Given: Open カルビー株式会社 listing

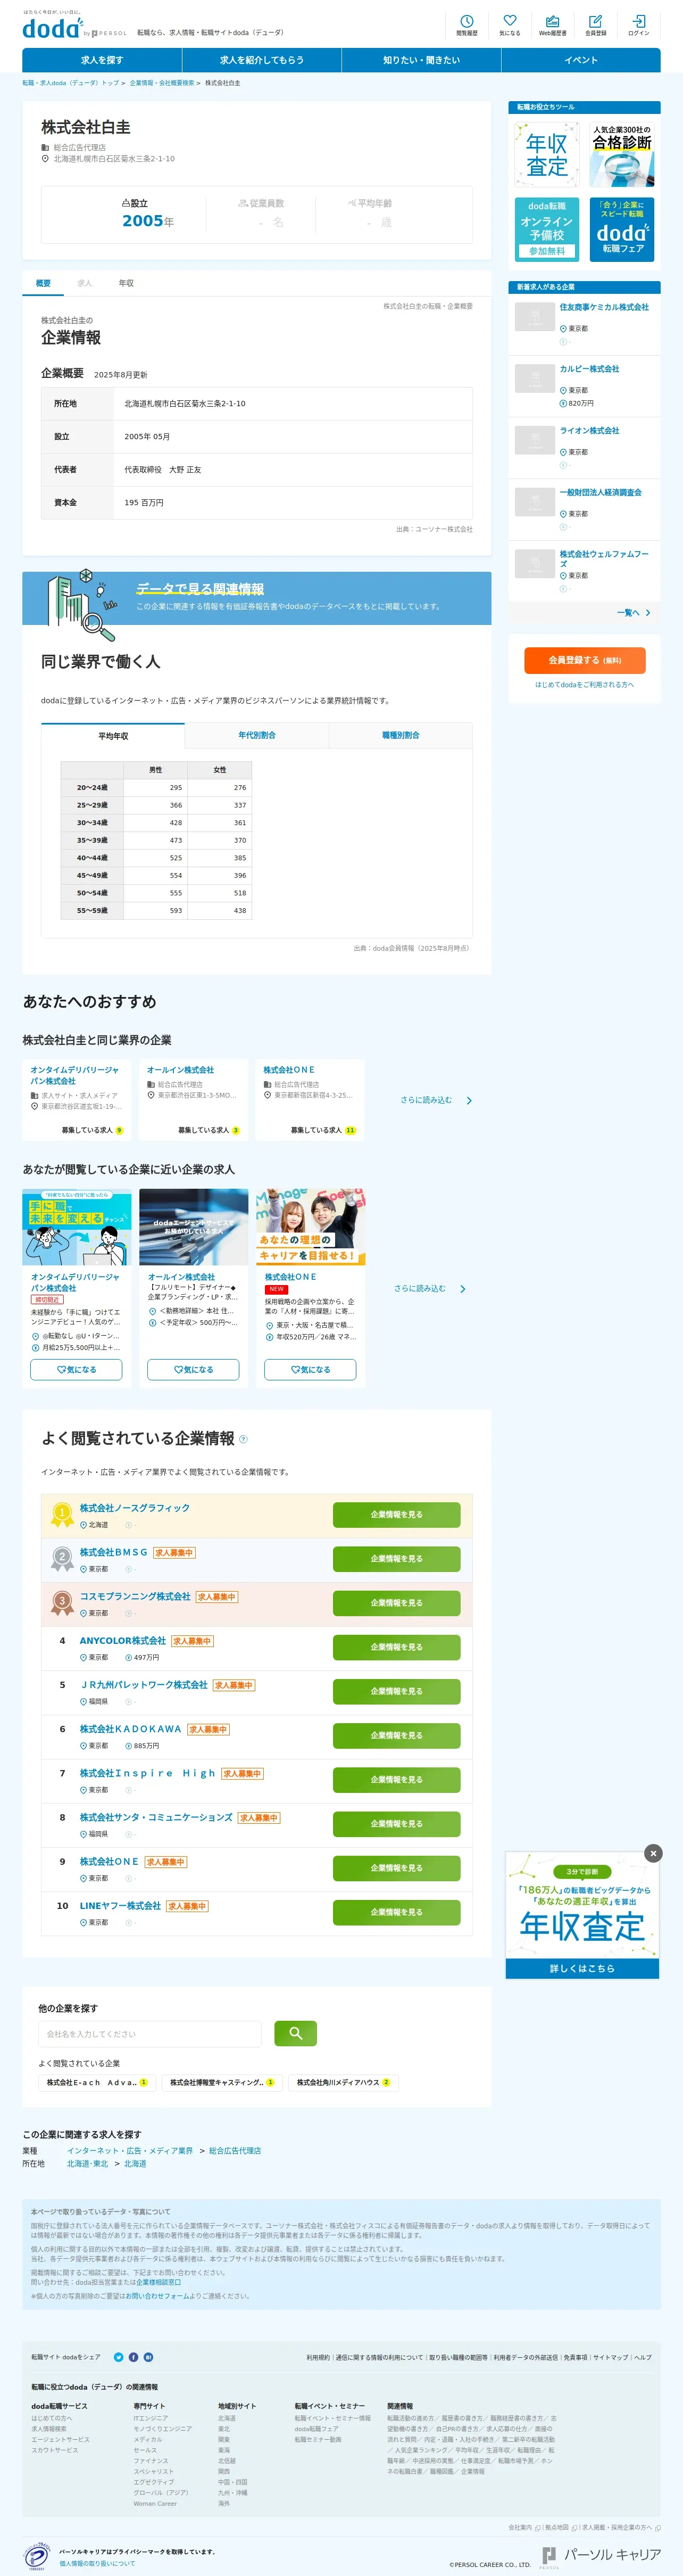Looking at the screenshot, I should coord(589,369).
